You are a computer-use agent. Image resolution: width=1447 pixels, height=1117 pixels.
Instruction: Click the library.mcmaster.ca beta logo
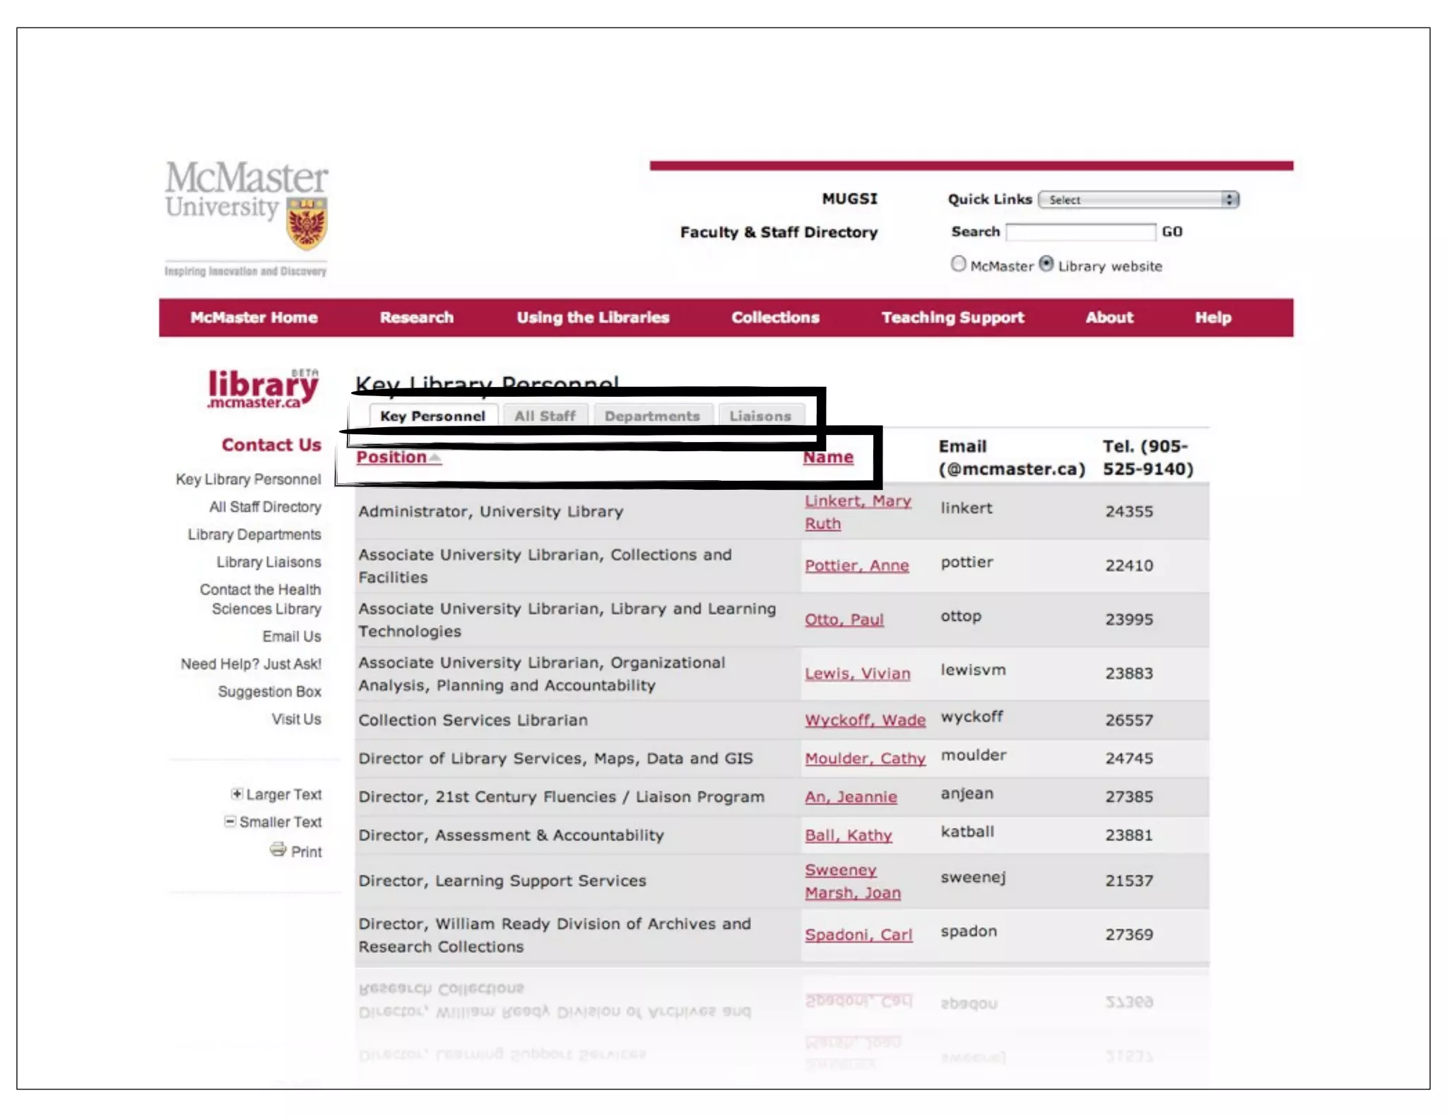262,389
